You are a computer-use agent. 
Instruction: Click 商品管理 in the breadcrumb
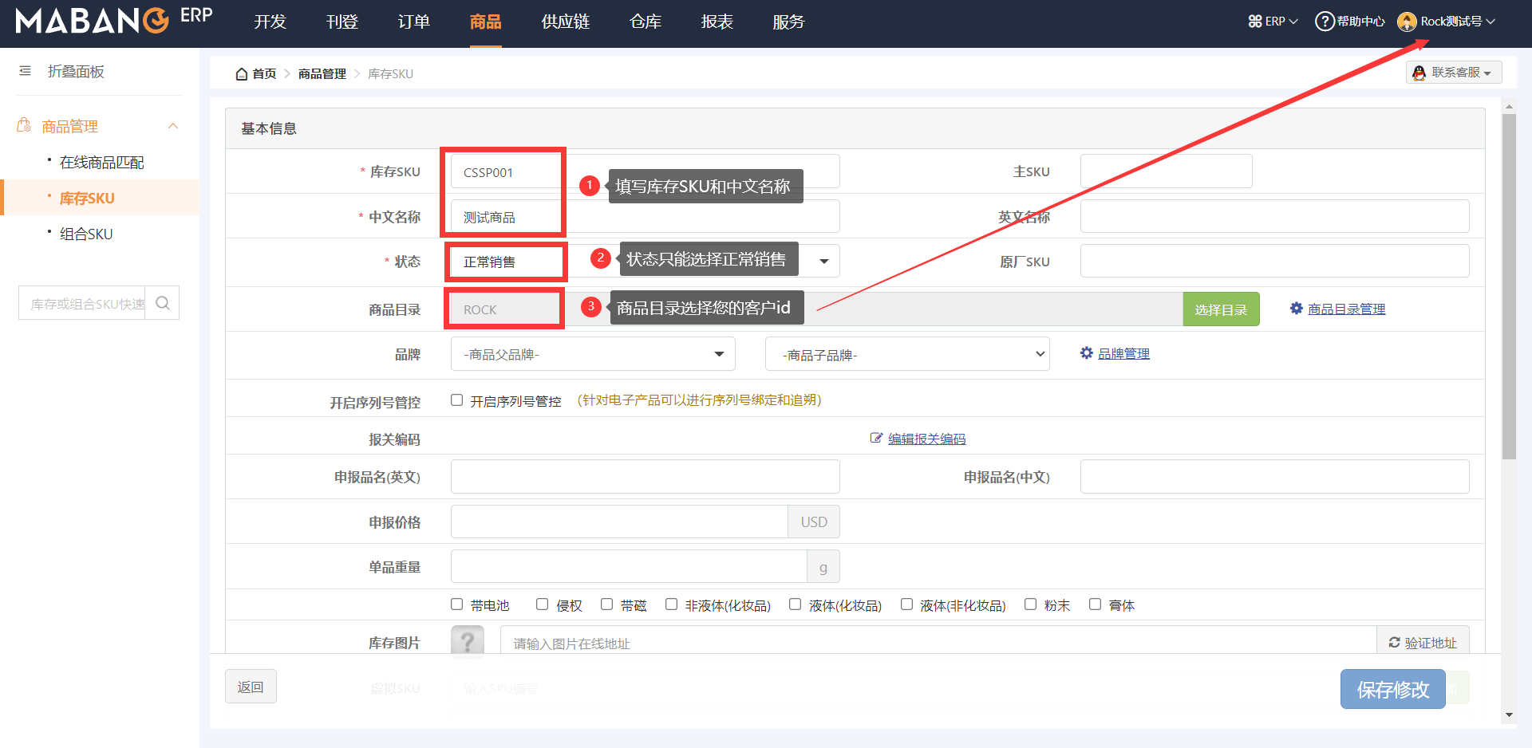click(x=322, y=74)
